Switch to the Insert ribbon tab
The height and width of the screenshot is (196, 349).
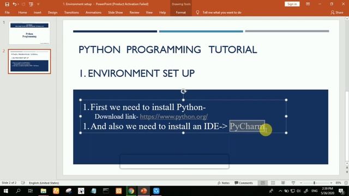(x=38, y=13)
